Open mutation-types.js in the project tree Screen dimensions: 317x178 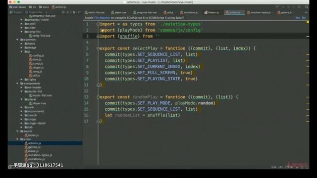coord(38,155)
